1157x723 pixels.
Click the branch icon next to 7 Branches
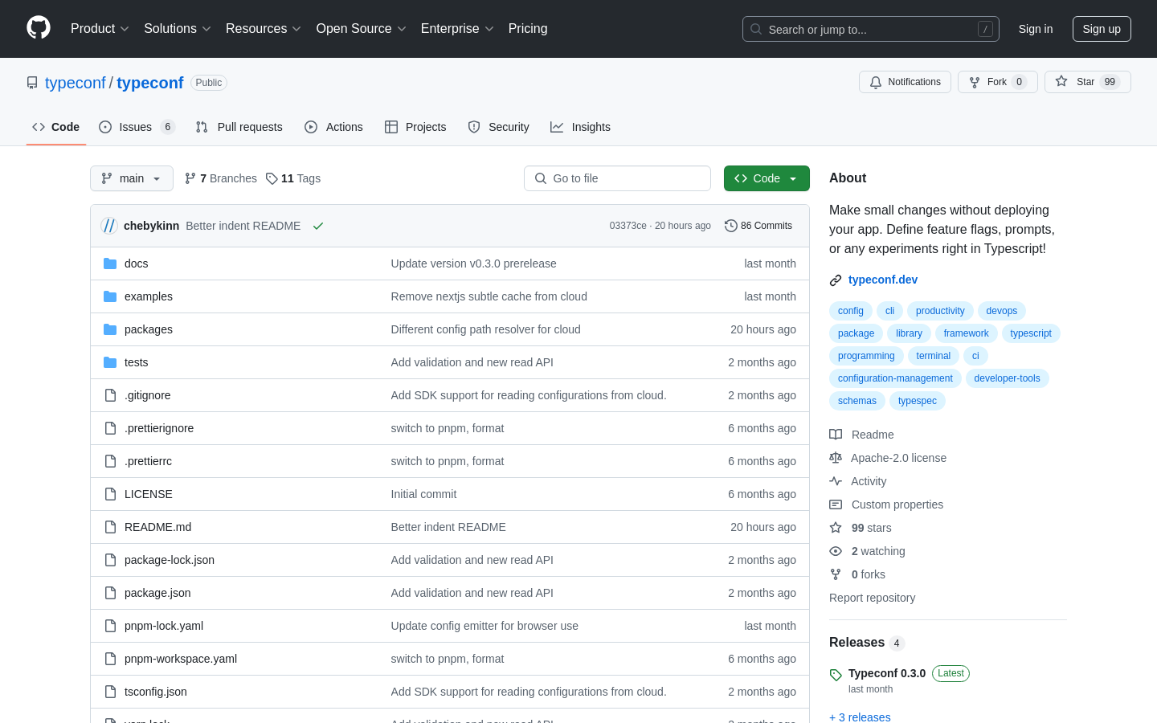point(190,178)
